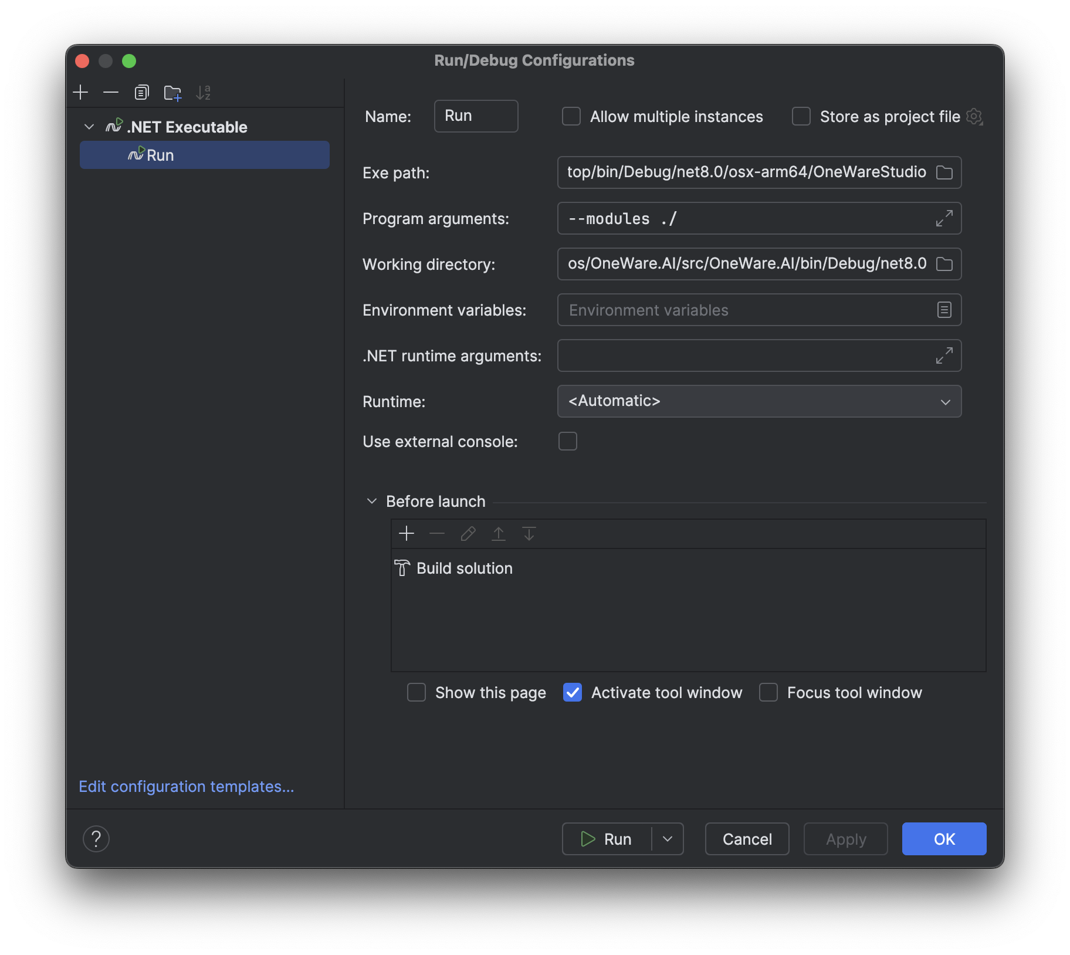Image resolution: width=1070 pixels, height=955 pixels.
Task: Collapse the Before launch section
Action: (x=371, y=502)
